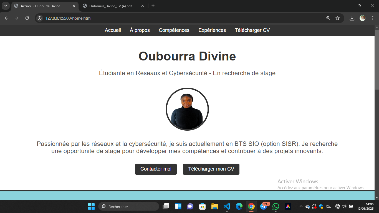The image size is (379, 213).
Task: Click the forward navigation arrow
Action: point(17,18)
